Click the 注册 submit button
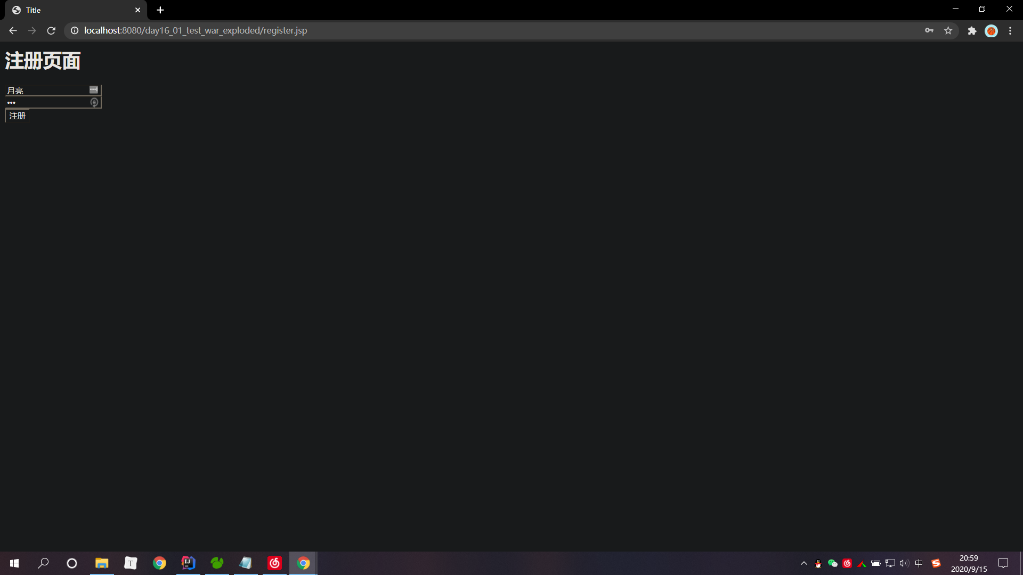The height and width of the screenshot is (575, 1023). point(17,116)
